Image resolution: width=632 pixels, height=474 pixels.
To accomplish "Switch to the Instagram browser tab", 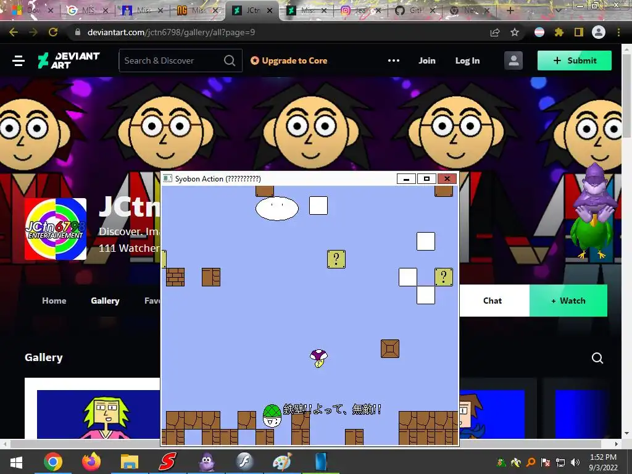I will click(x=361, y=10).
